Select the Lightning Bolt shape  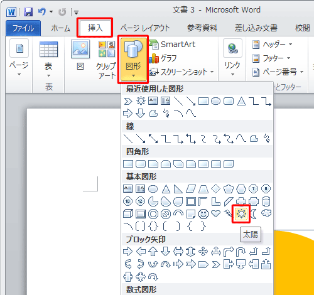[228, 214]
